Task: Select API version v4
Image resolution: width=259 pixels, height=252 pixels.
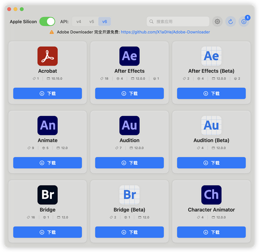Action: tap(79, 22)
